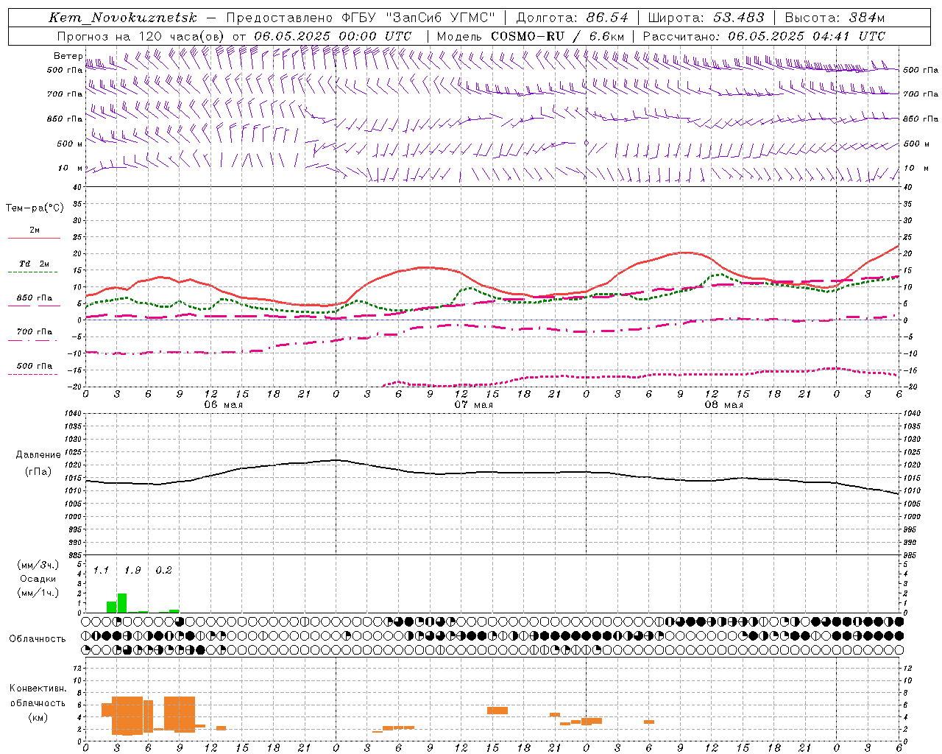Click the '1.1' precipitation total value
Viewport: 942px width, 754px height.
coord(101,571)
